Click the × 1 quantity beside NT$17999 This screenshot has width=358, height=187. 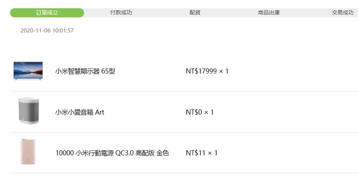pyautogui.click(x=224, y=71)
